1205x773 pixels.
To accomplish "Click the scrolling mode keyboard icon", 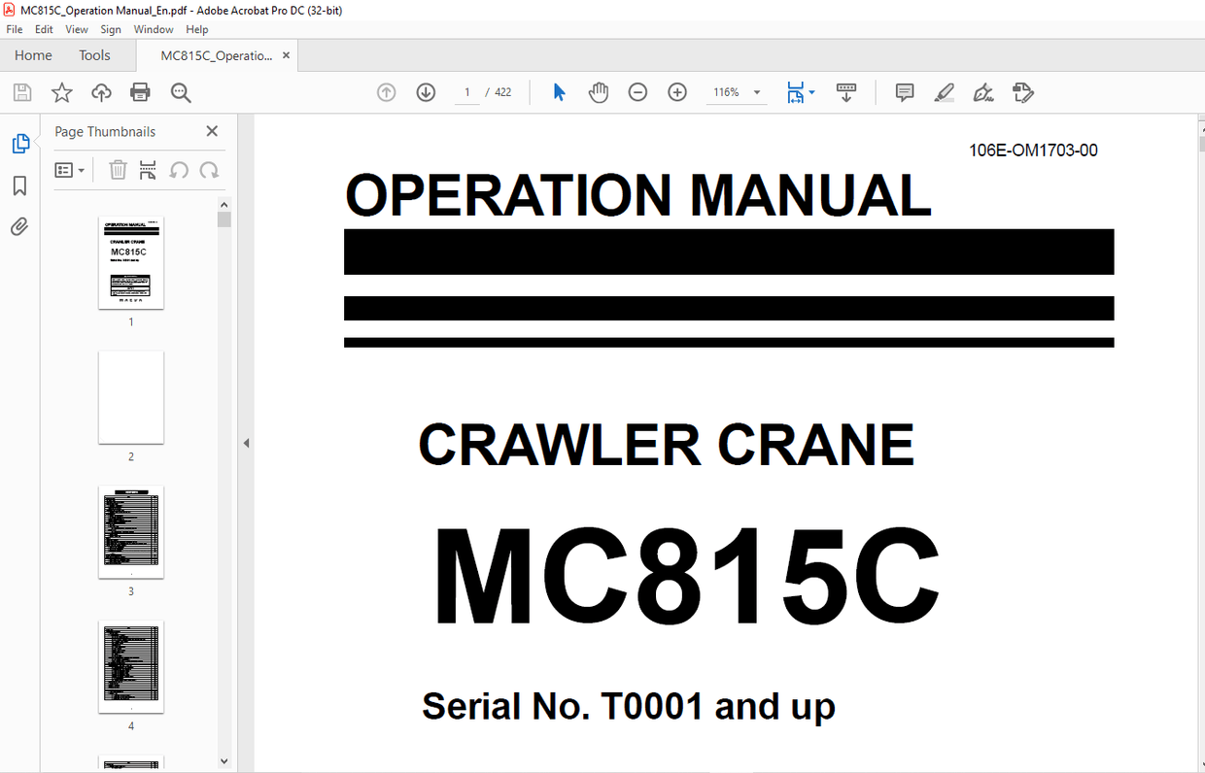I will 845,92.
